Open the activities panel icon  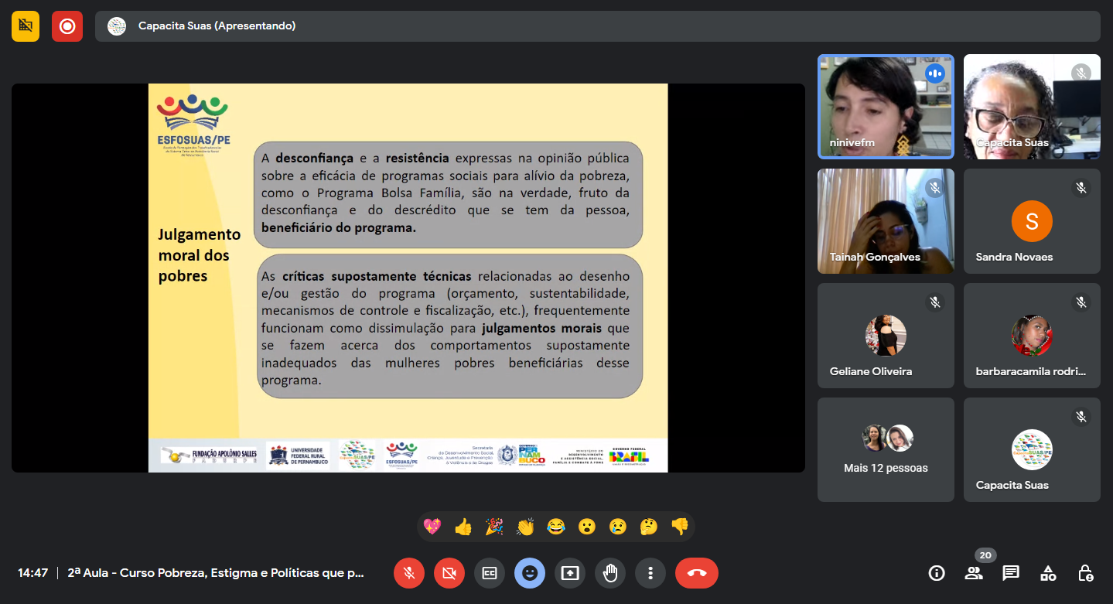(1047, 573)
